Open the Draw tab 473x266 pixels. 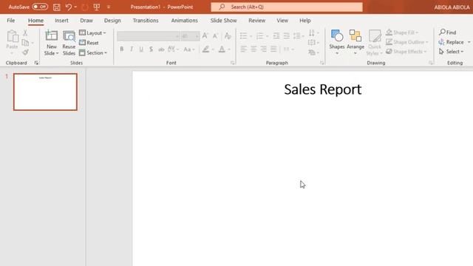[x=86, y=21]
